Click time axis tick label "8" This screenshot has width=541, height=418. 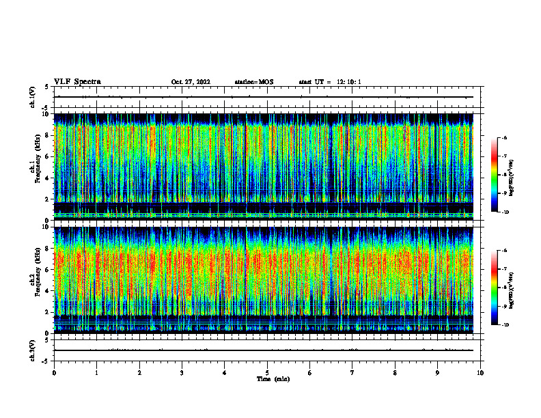pyautogui.click(x=395, y=373)
